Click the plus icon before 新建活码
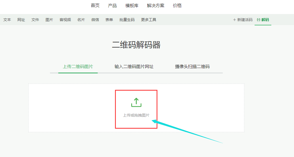 coord(234,20)
